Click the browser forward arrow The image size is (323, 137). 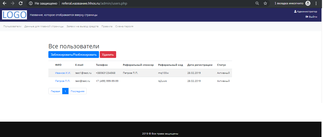point(13,4)
